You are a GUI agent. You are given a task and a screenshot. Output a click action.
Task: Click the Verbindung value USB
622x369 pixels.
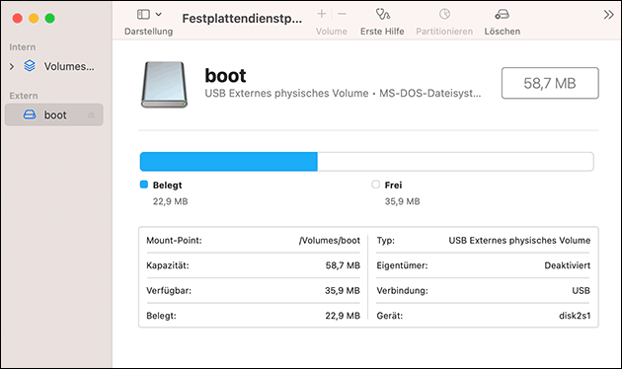(582, 290)
